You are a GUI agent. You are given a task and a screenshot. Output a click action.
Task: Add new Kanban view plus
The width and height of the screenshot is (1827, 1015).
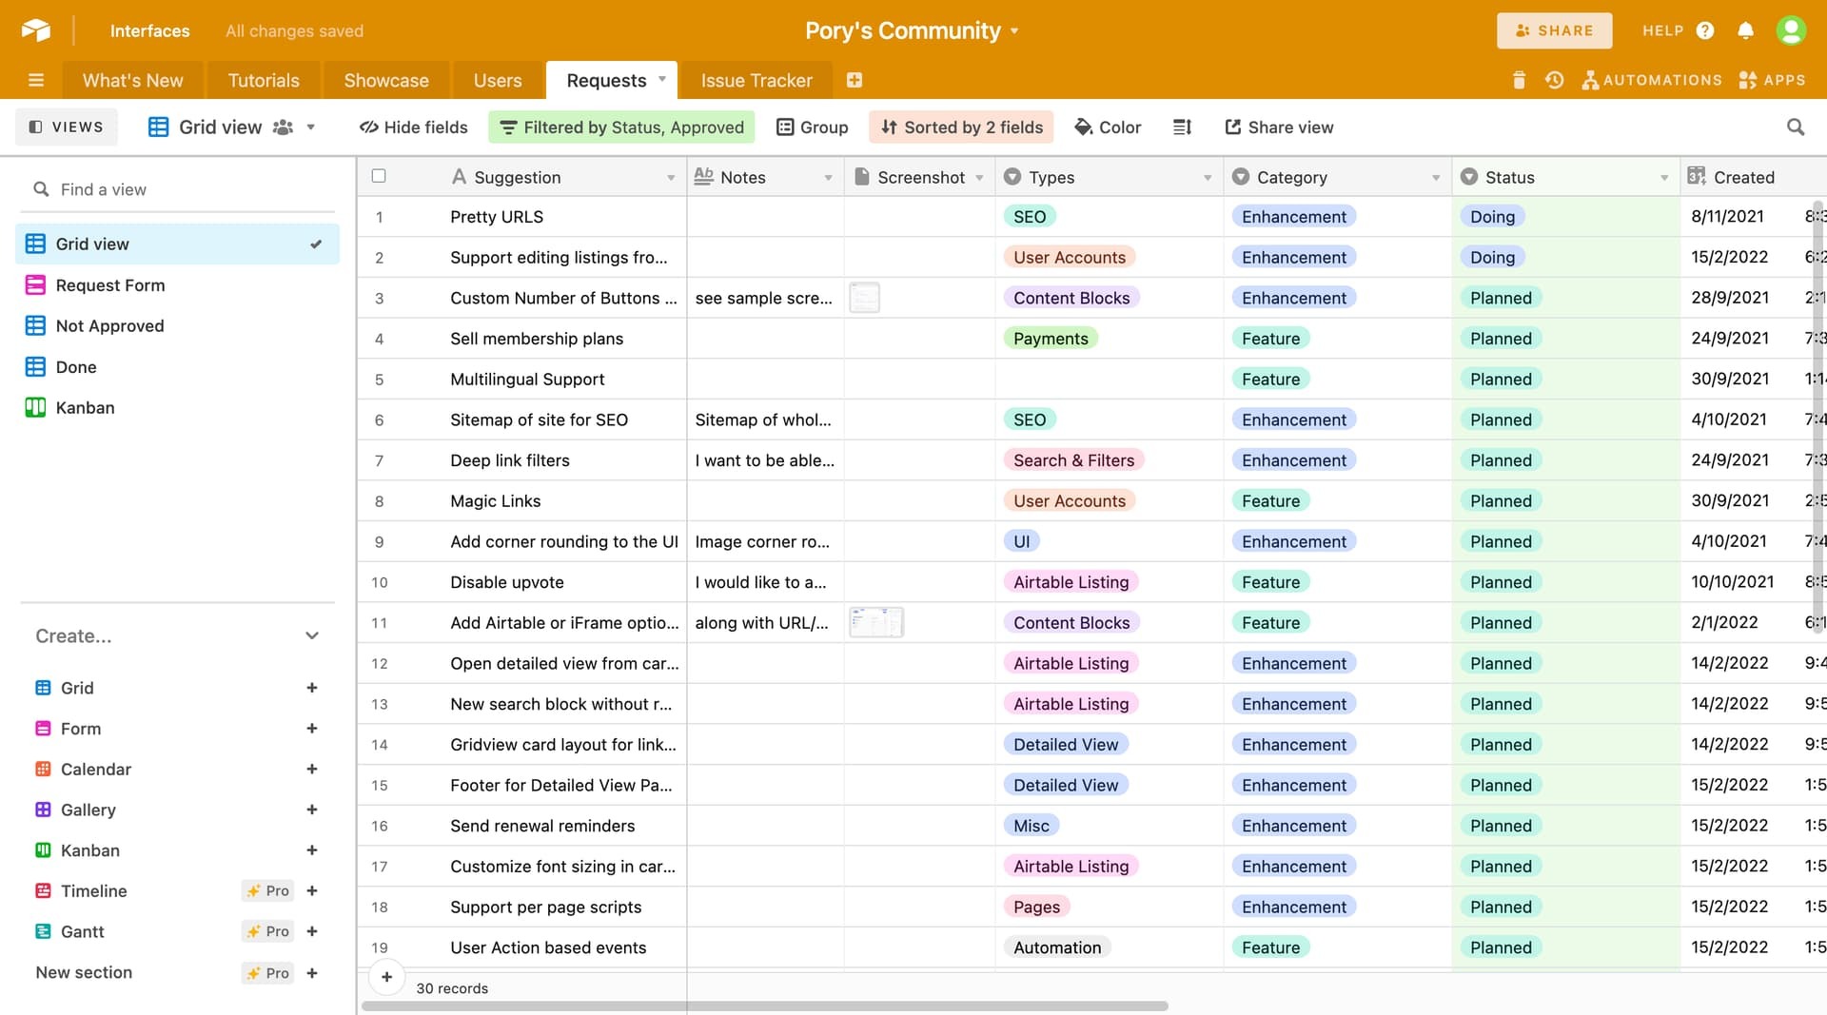[x=312, y=850]
